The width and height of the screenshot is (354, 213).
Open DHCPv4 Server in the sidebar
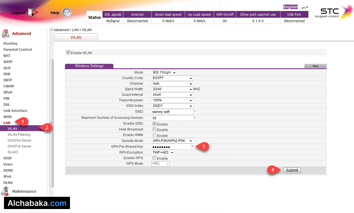point(19,140)
